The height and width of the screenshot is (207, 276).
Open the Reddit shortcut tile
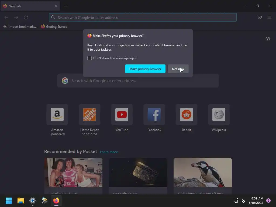tap(187, 115)
